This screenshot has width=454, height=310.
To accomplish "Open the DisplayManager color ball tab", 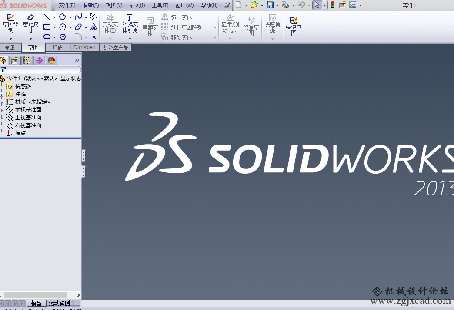I will pyautogui.click(x=51, y=60).
